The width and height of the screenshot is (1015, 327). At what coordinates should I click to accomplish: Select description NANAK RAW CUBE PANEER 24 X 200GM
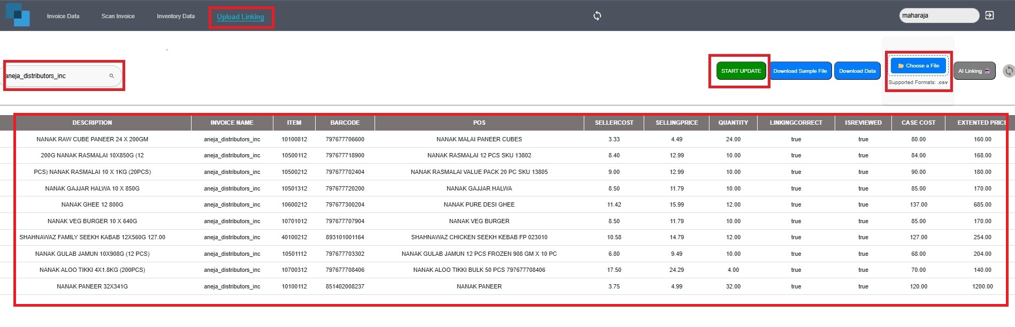point(93,139)
